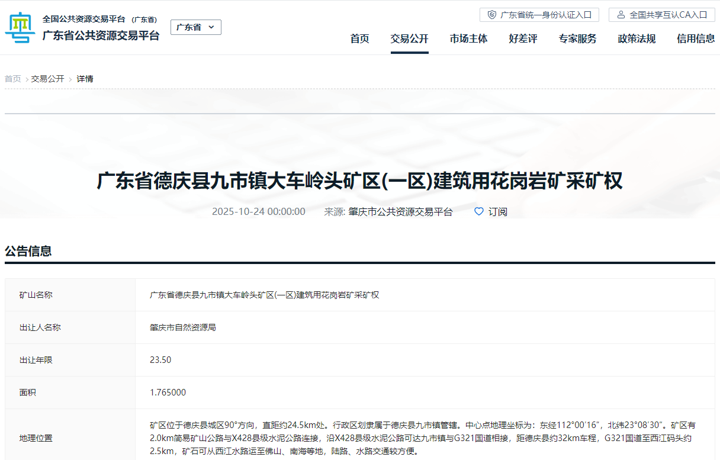Click the 肇庆市公共资源交易平台 source text
Viewport: 720px width, 460px height.
[x=400, y=212]
